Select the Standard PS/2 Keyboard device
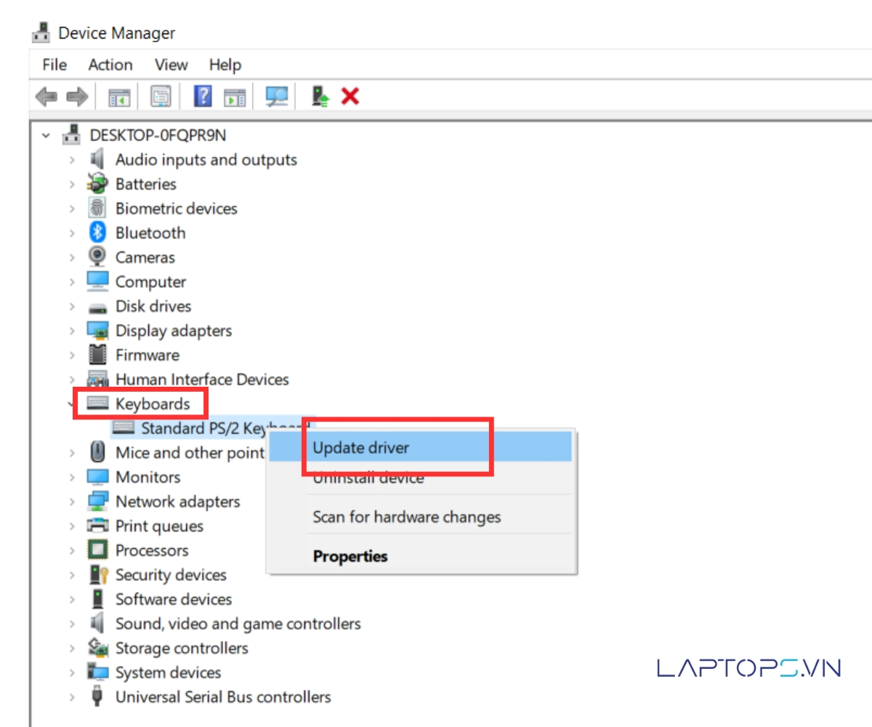 point(211,428)
